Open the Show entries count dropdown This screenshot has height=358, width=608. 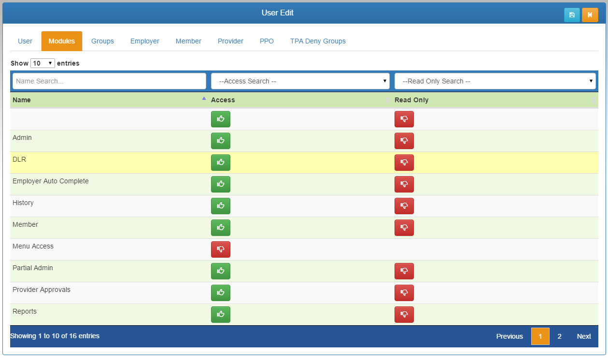42,63
